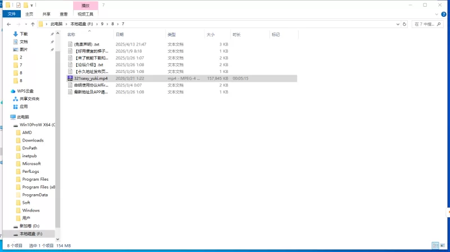Viewport: 450px width, 252px height.
Task: Click folder 8 in the address path
Action: click(x=112, y=24)
